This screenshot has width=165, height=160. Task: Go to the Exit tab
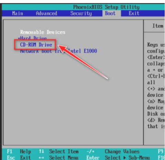[x=134, y=13]
